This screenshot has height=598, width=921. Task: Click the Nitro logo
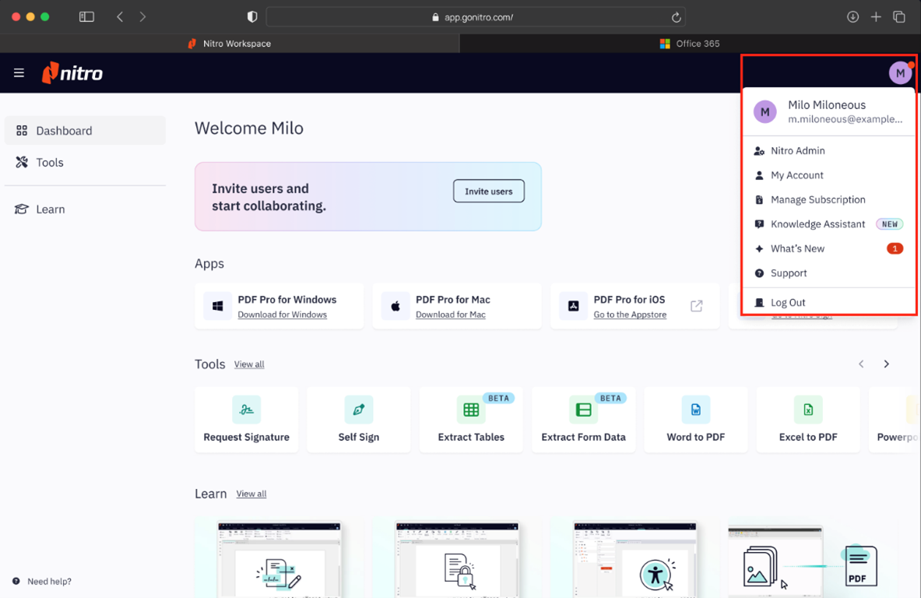coord(72,73)
